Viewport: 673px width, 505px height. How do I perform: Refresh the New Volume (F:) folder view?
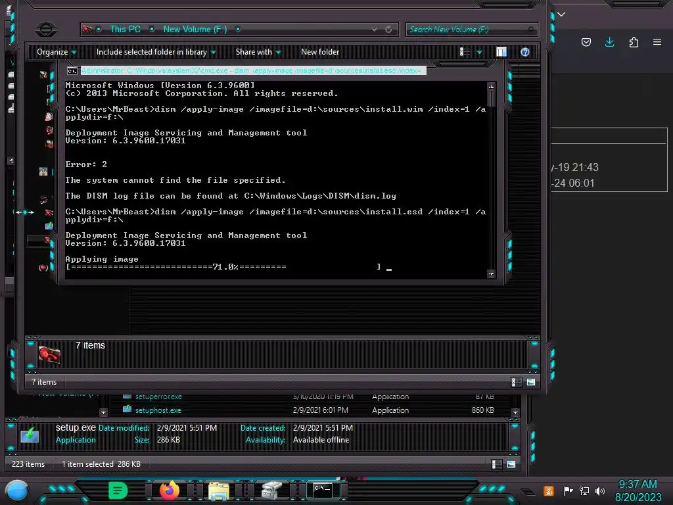pos(388,29)
